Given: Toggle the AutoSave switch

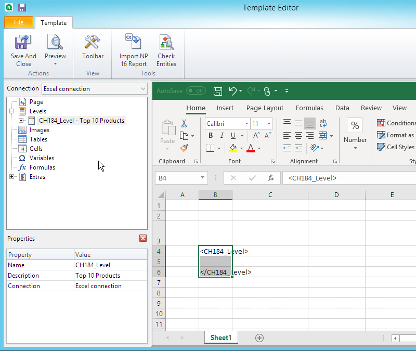Looking at the screenshot, I should (x=196, y=91).
